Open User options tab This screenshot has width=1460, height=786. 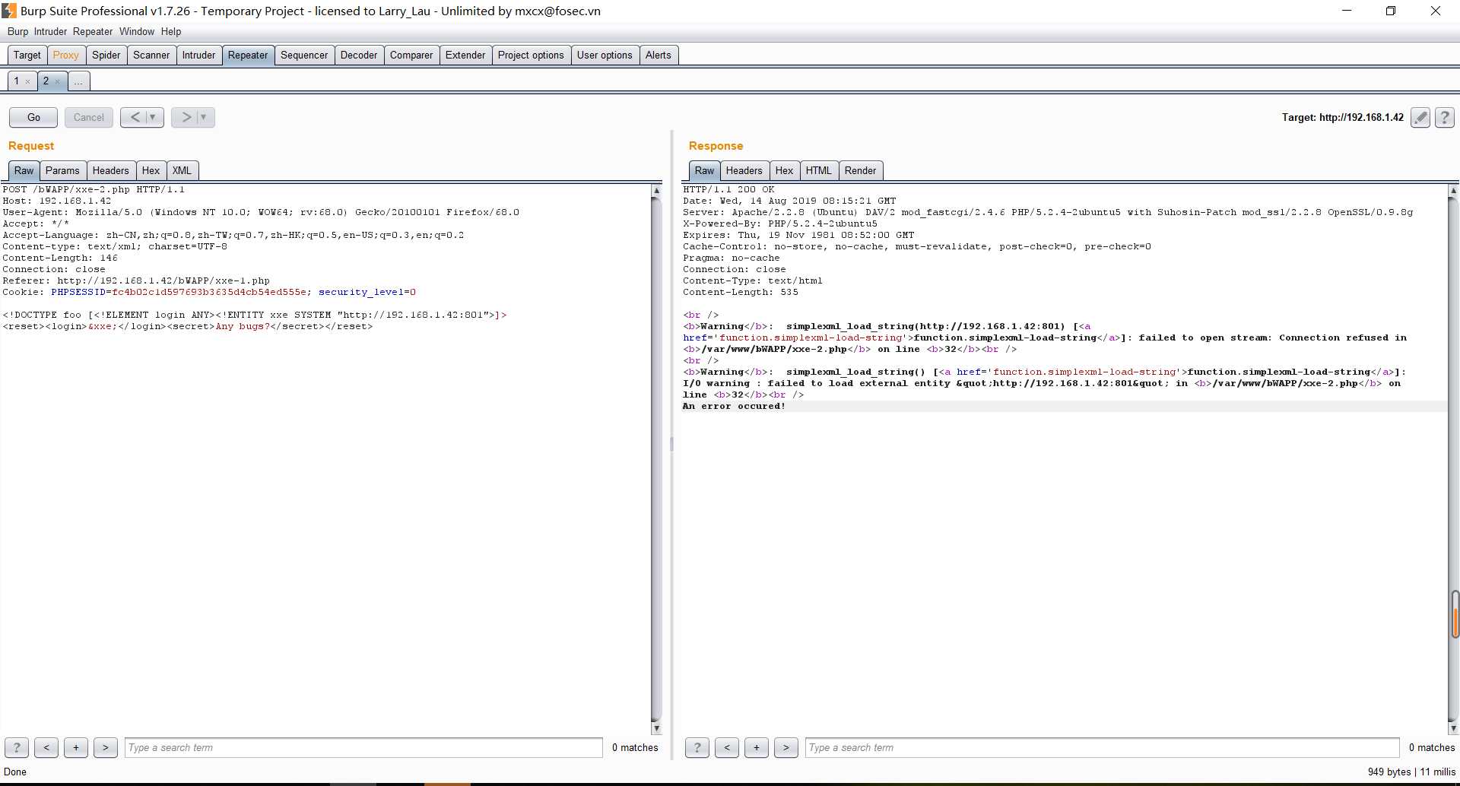coord(605,55)
